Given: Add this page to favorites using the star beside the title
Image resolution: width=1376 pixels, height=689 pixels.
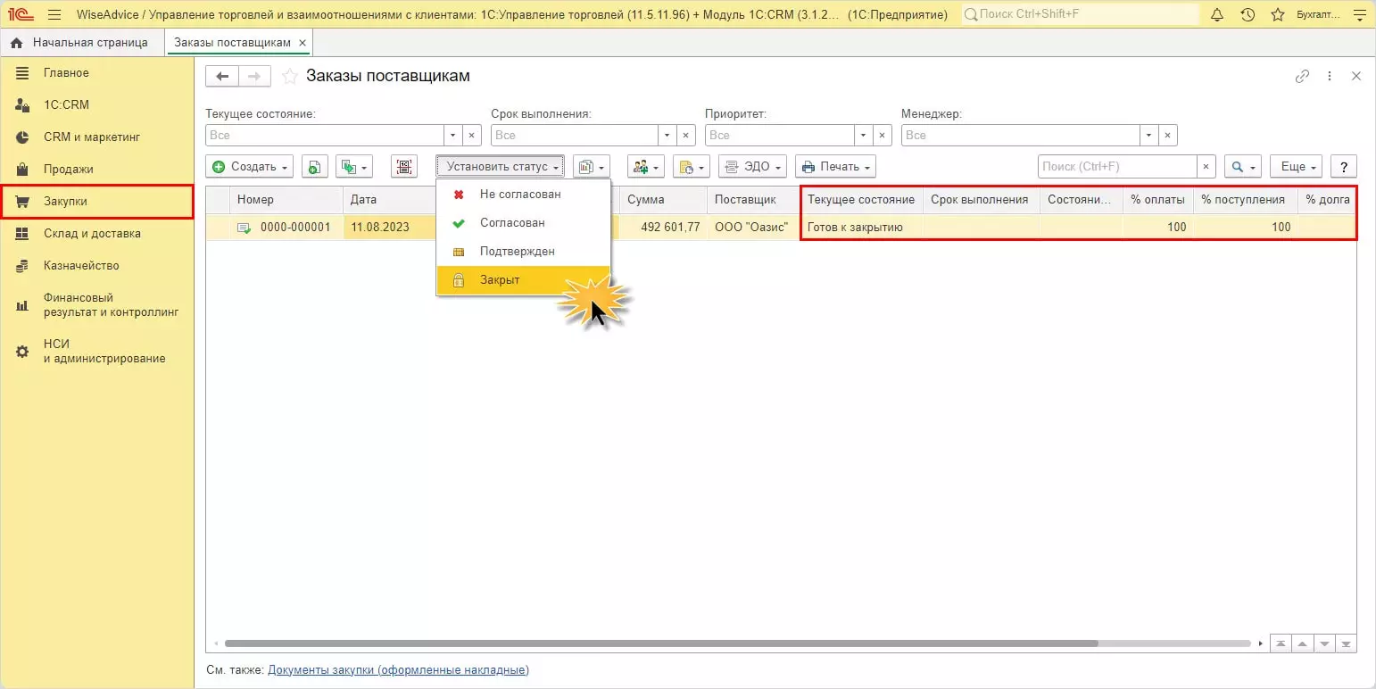Looking at the screenshot, I should (289, 77).
